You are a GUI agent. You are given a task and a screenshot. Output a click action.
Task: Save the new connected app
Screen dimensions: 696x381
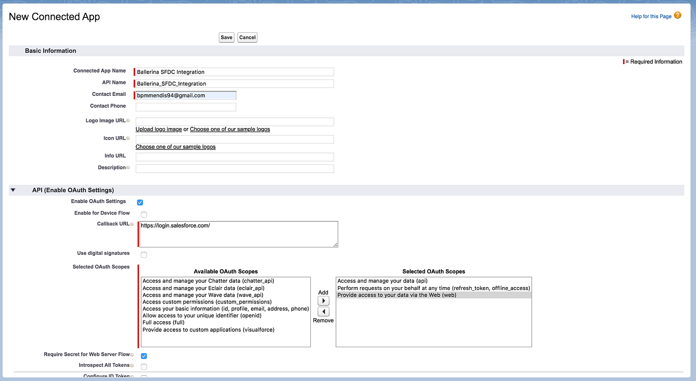(226, 37)
